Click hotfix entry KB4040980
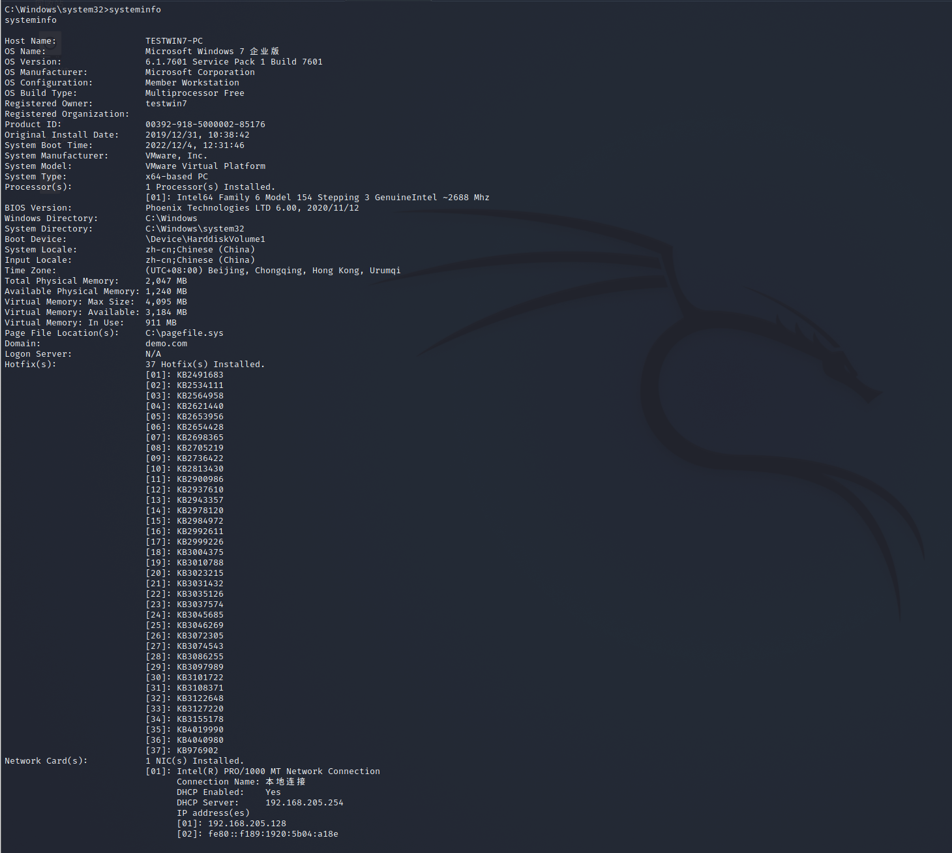Screen dimensions: 952x853 pyautogui.click(x=200, y=740)
